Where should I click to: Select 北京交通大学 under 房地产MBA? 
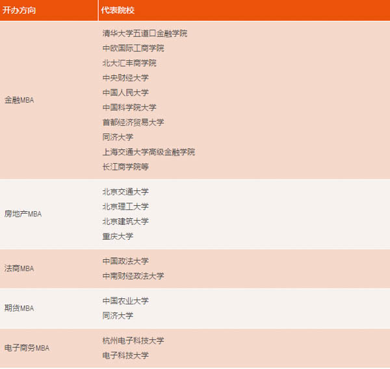[125, 192]
